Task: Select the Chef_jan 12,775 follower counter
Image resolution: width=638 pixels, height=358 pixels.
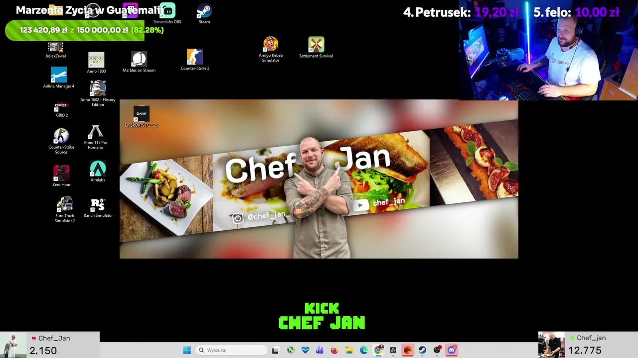Action: click(x=588, y=345)
